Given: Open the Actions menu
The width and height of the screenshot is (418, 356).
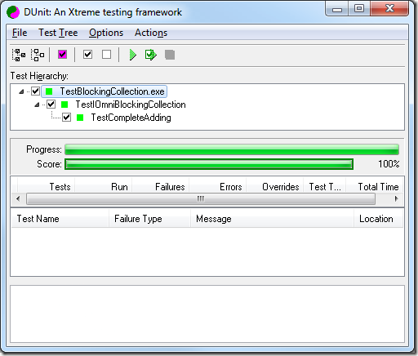Looking at the screenshot, I should click(x=151, y=33).
